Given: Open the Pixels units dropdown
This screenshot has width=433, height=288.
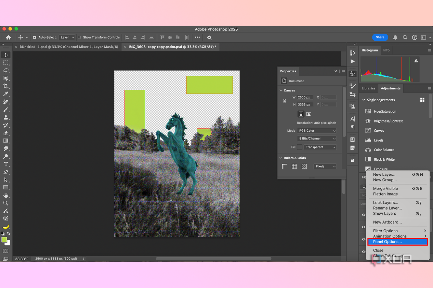Looking at the screenshot, I should 325,166.
